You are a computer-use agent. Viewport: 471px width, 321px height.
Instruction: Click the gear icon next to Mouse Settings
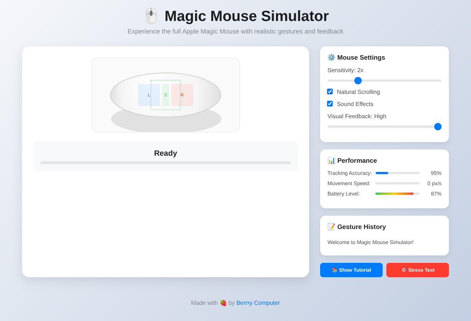(x=331, y=57)
